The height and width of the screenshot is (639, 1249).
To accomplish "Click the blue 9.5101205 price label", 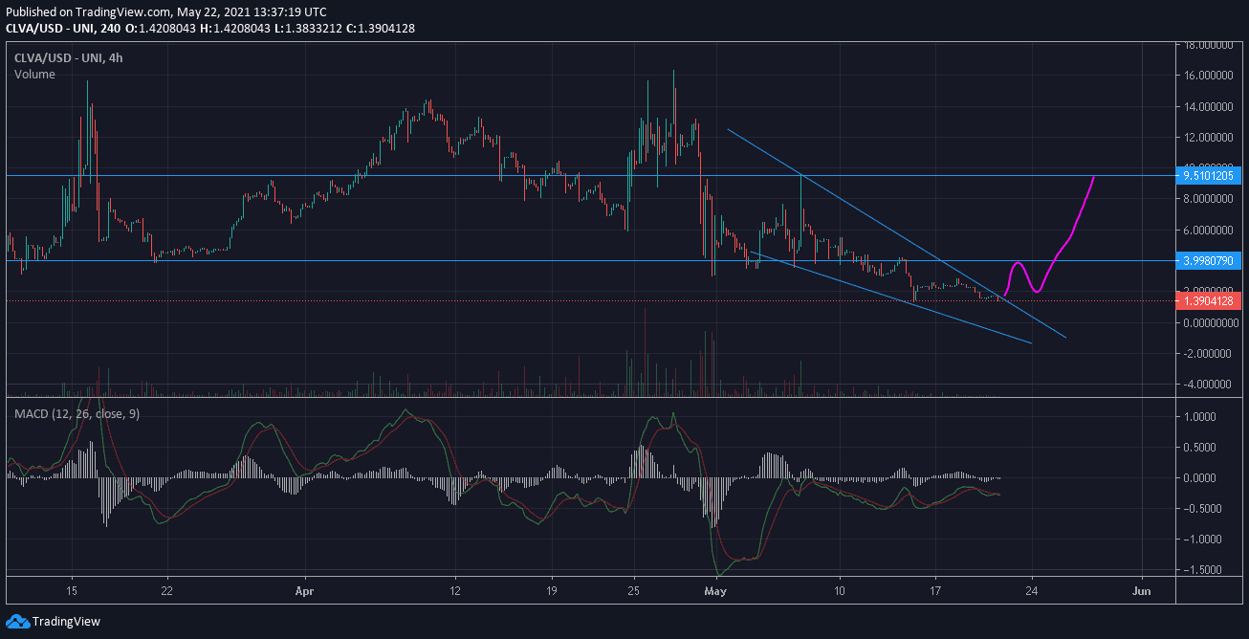I will coord(1211,175).
